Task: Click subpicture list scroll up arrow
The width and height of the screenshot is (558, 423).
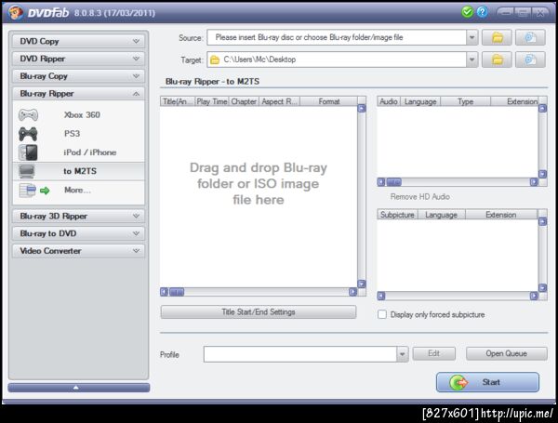Action: (x=543, y=221)
